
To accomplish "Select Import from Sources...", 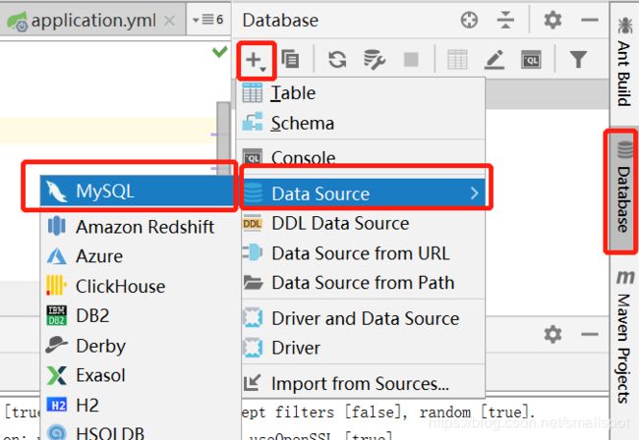I will tap(361, 383).
